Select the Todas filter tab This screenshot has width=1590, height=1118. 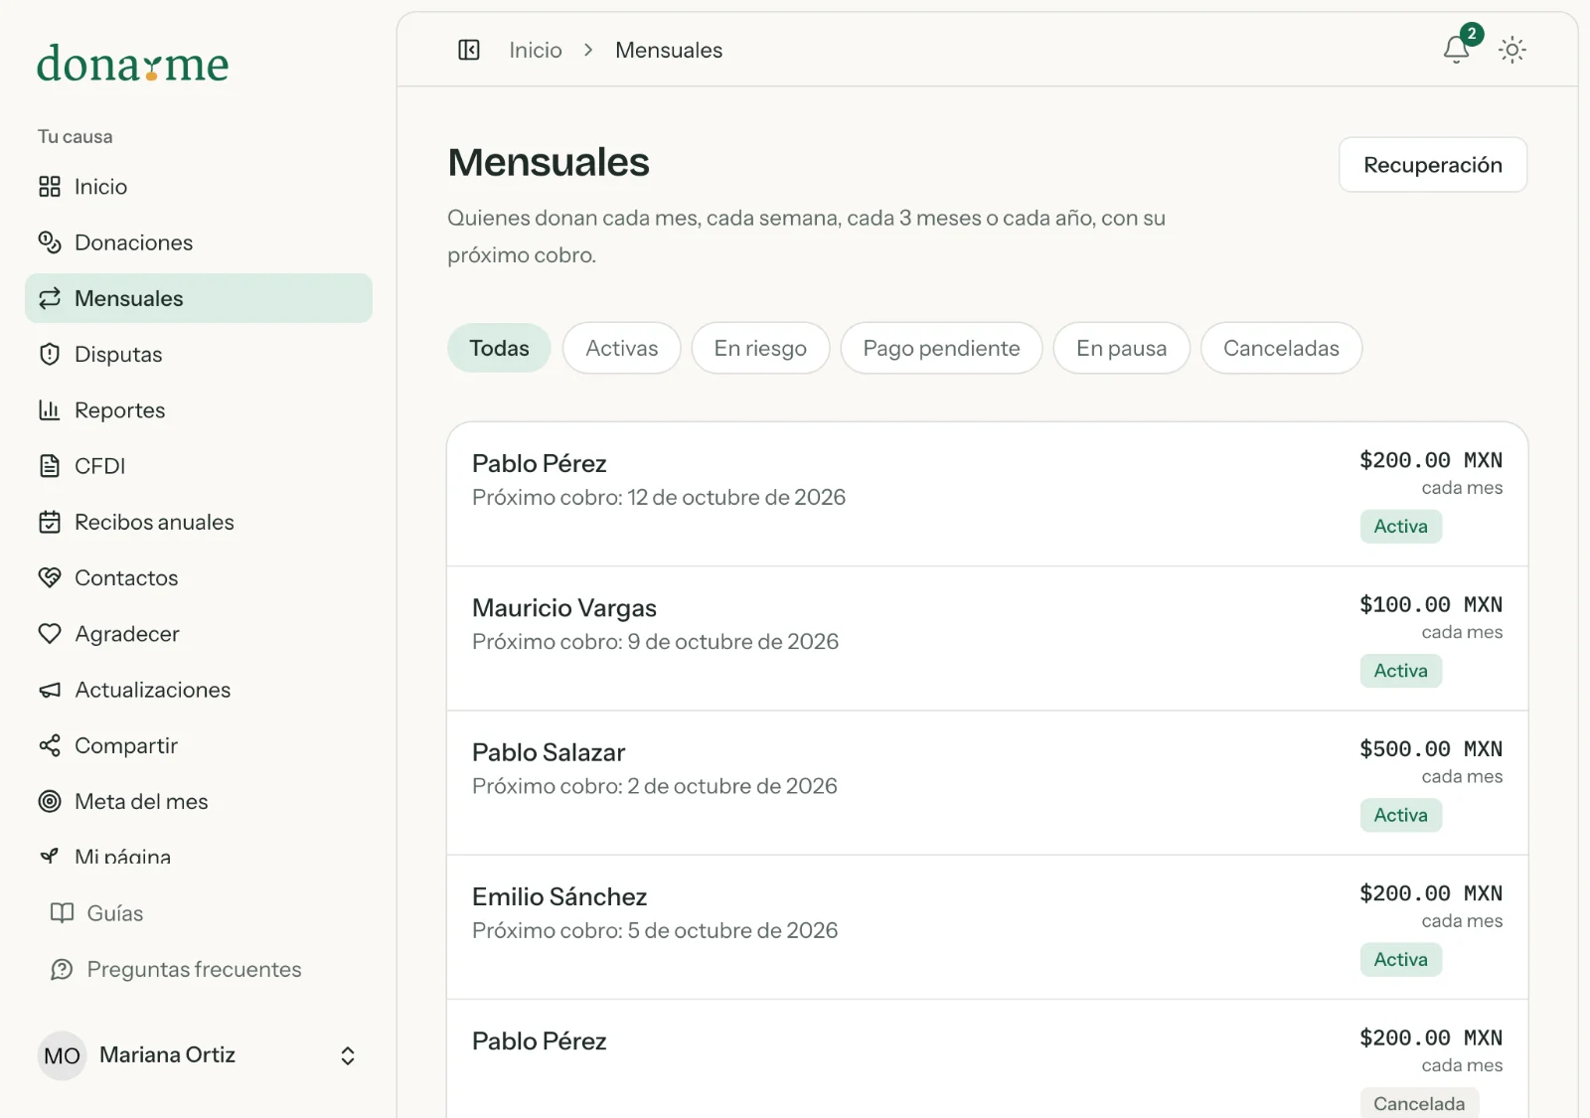pyautogui.click(x=499, y=348)
